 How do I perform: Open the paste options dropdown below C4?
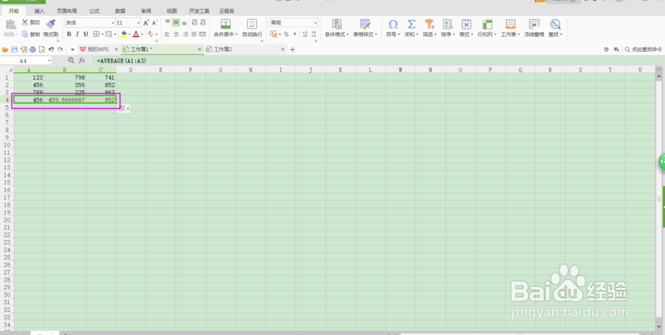pos(124,108)
